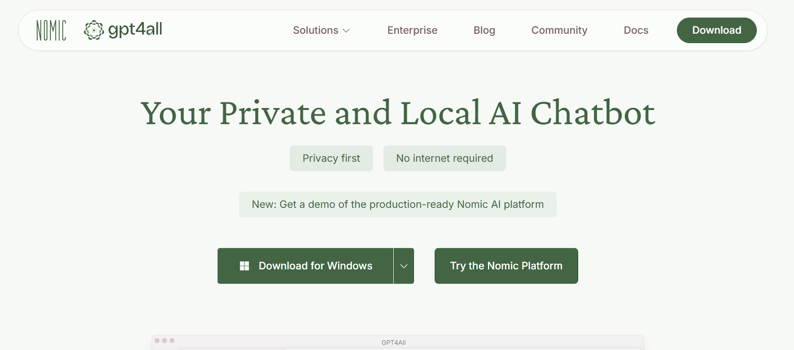
Task: Click the No internet required tag
Action: tap(445, 158)
